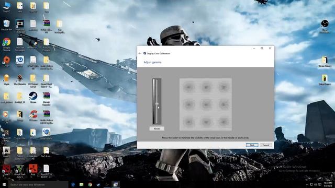
Task: Click the Next button in calibration dialog
Action: (252, 145)
